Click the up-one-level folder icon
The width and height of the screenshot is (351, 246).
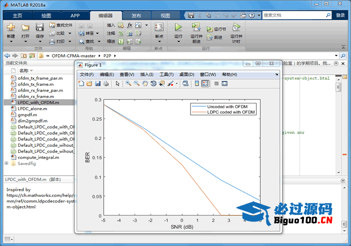(x=24, y=56)
